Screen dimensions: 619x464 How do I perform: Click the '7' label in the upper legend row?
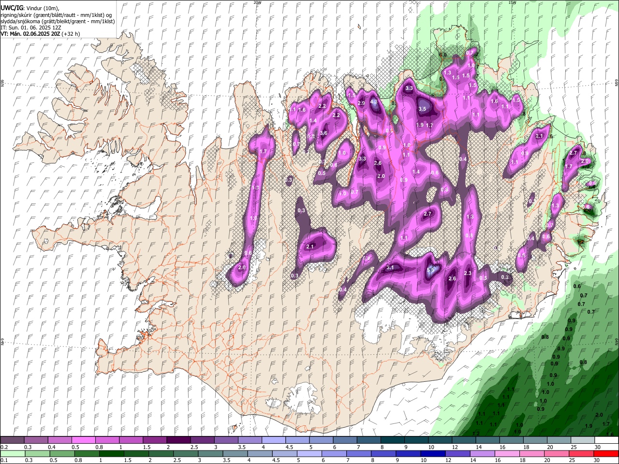[359, 447]
